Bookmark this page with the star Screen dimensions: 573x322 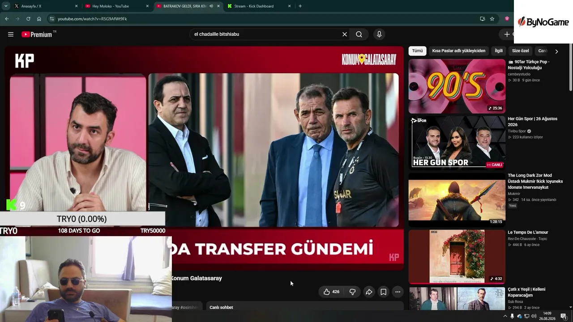point(492,19)
